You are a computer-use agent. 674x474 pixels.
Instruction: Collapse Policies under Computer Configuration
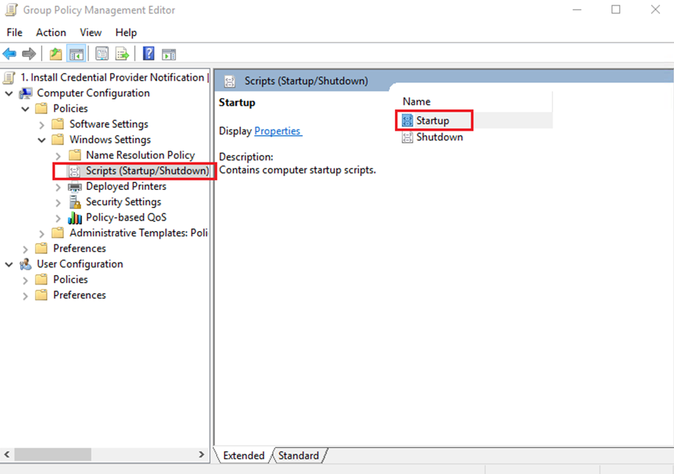[25, 109]
